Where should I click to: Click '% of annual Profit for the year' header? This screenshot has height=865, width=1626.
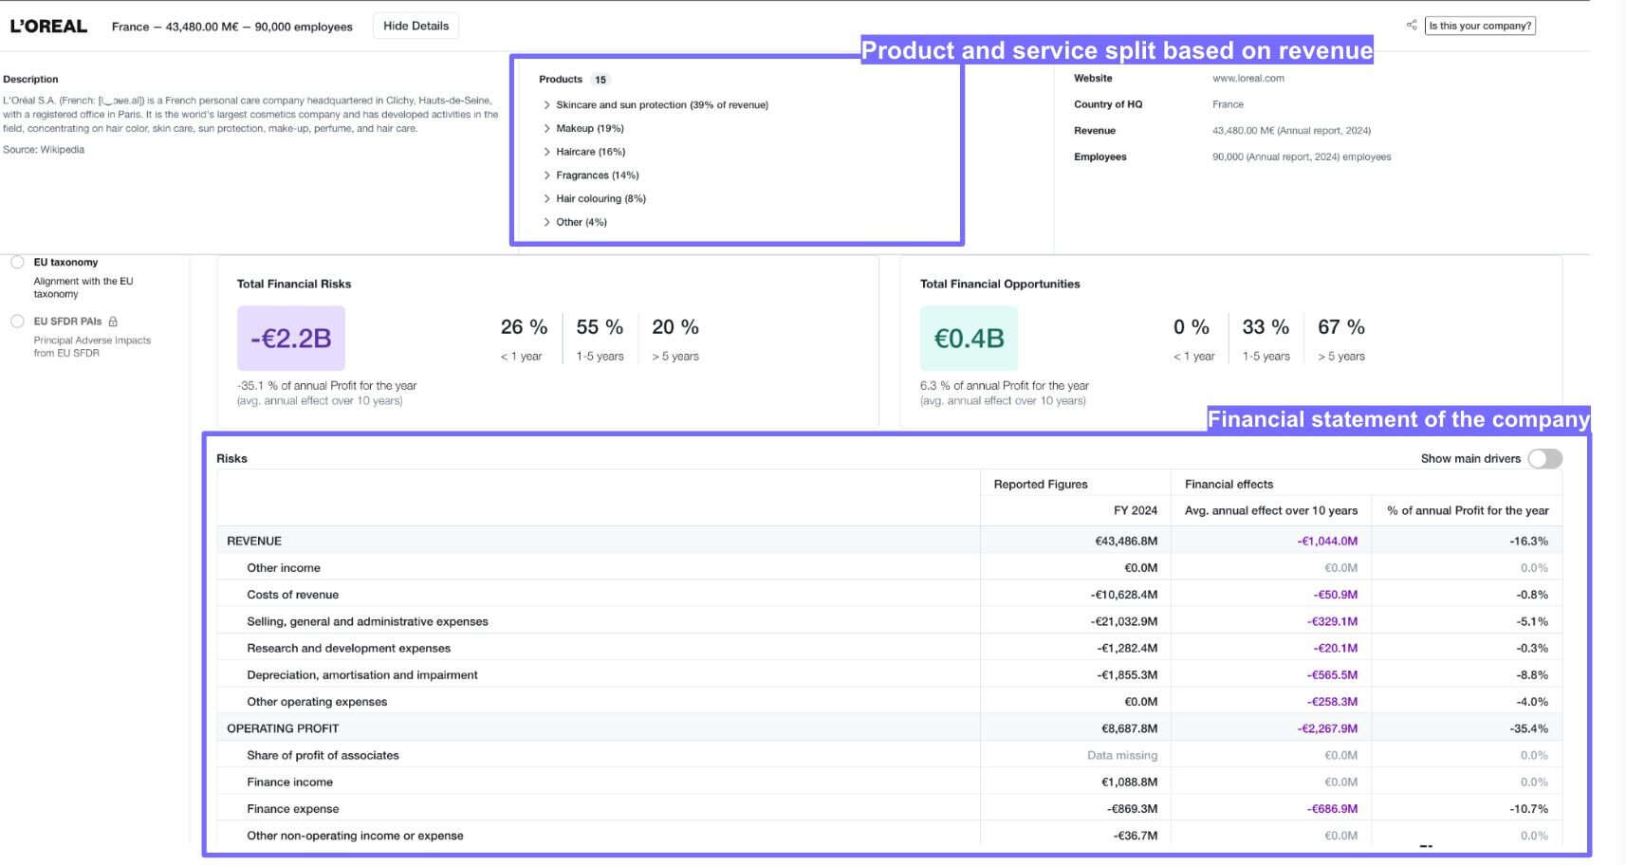1468,510
